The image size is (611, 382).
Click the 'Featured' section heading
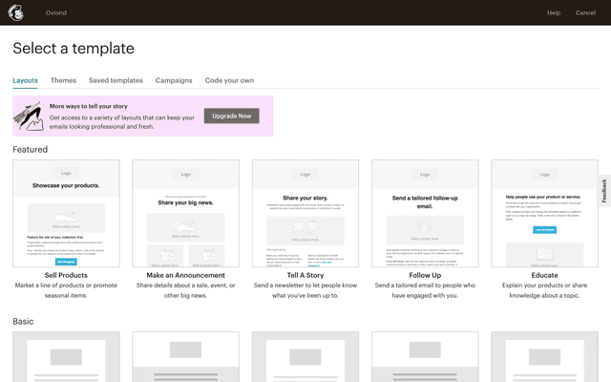point(30,149)
